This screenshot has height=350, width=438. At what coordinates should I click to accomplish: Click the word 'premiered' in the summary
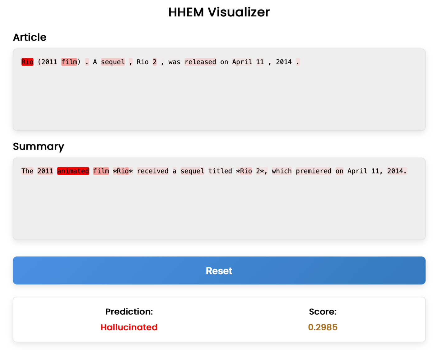point(314,171)
